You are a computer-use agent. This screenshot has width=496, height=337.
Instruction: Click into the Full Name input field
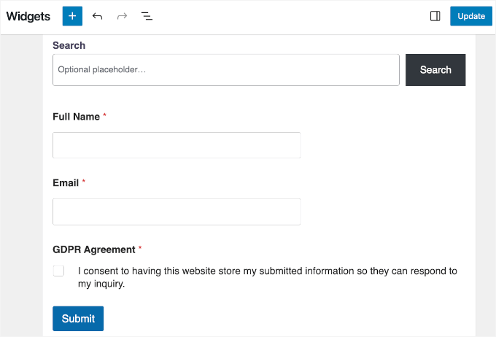tap(177, 145)
